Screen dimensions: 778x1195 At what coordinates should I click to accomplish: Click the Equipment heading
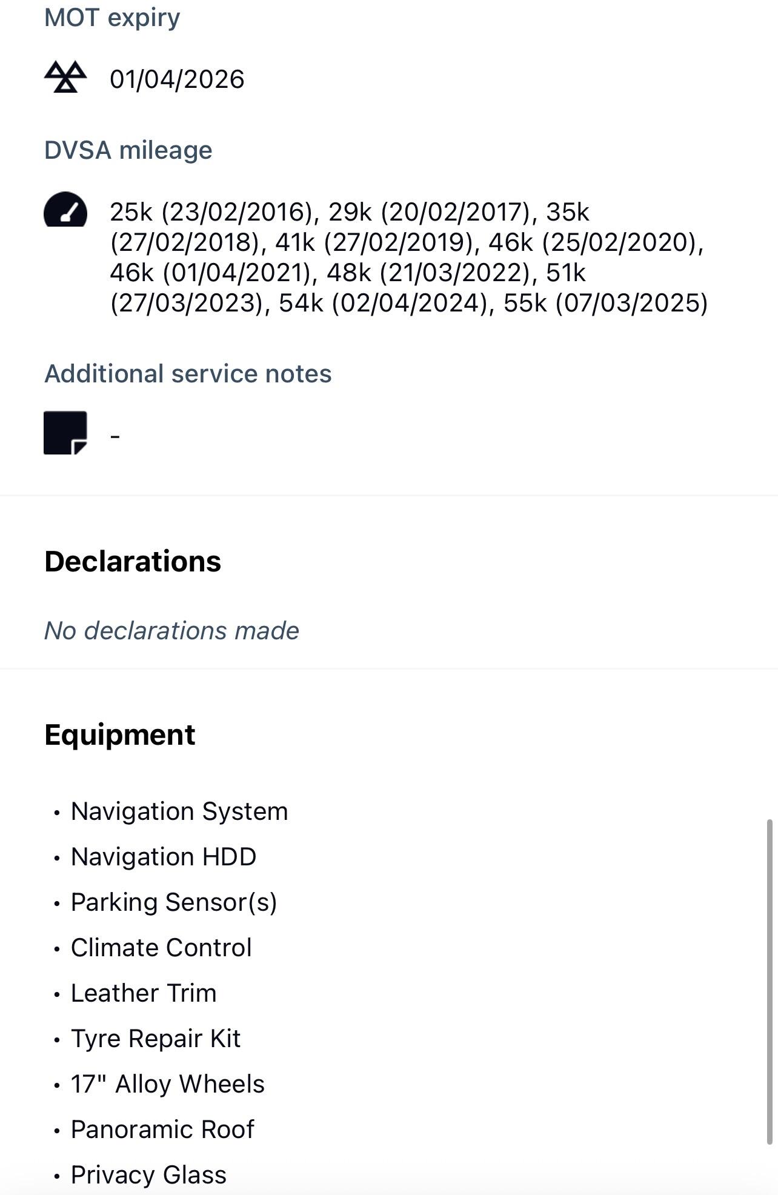pyautogui.click(x=120, y=735)
